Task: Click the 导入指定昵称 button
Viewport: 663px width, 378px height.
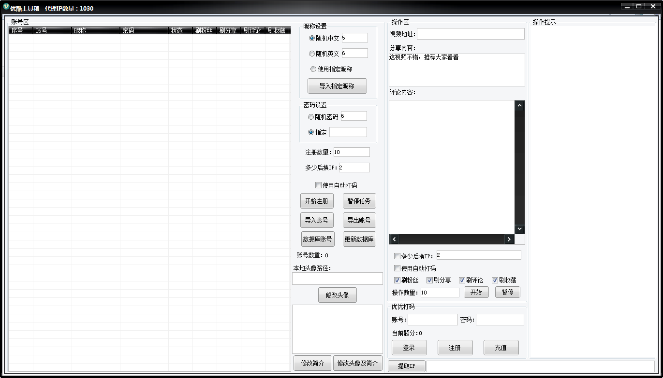Action: click(337, 86)
